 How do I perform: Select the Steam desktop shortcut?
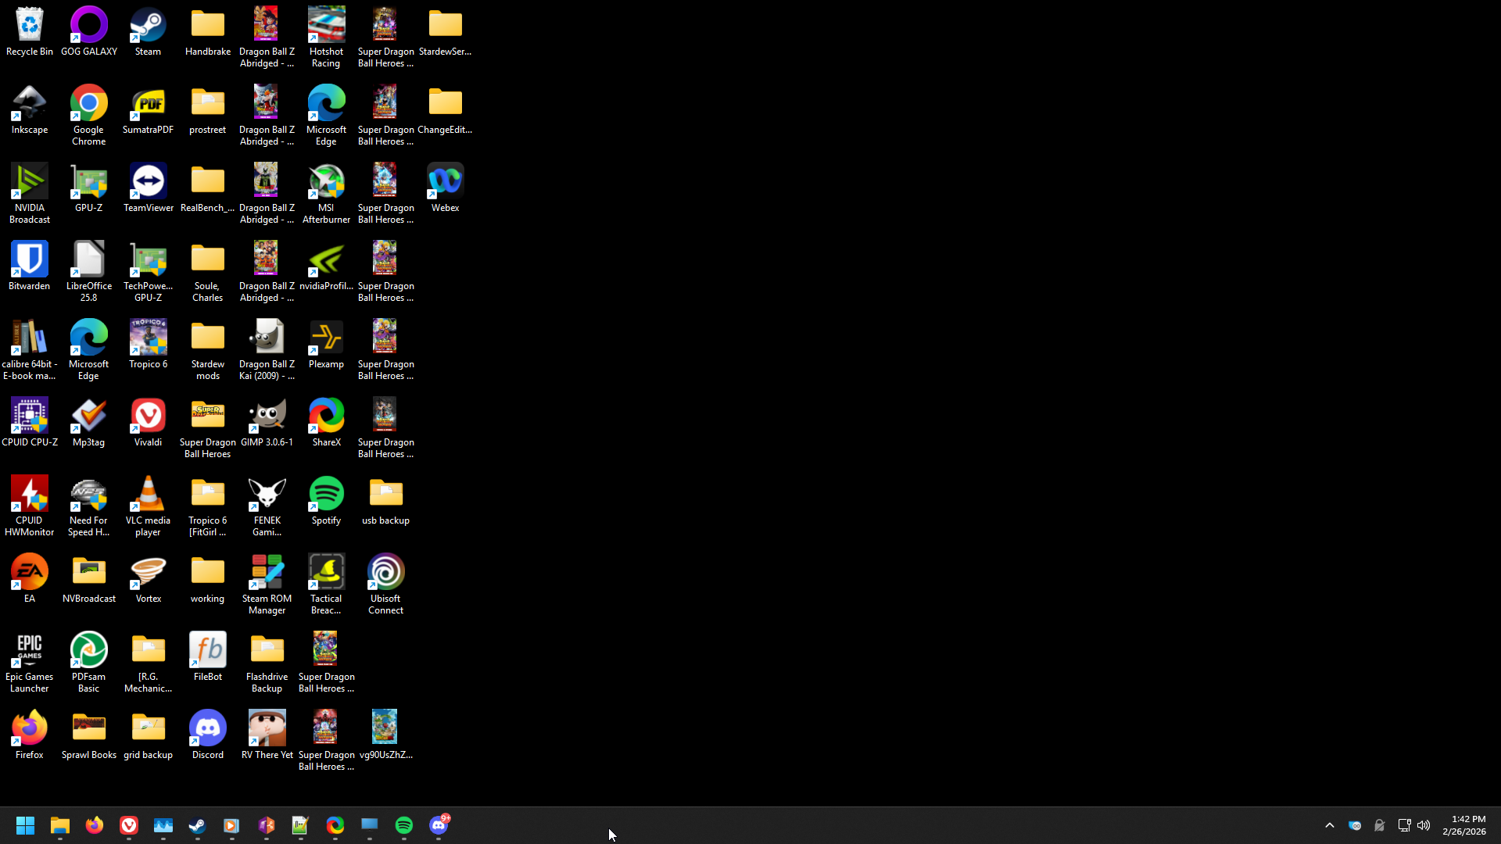(x=148, y=32)
